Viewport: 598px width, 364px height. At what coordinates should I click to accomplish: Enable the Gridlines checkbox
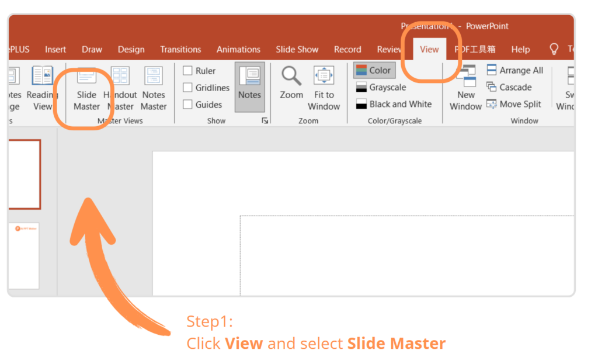coord(188,88)
